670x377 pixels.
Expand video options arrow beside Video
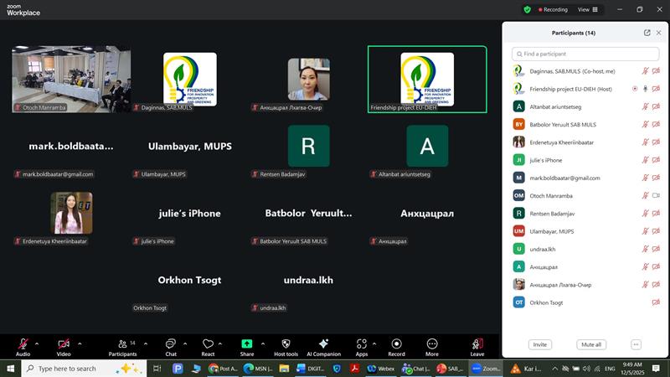click(x=80, y=343)
